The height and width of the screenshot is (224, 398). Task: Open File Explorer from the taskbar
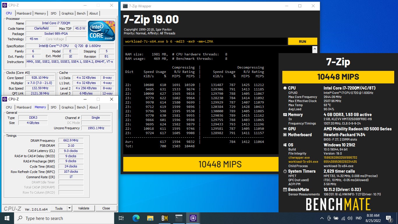click(x=150, y=218)
